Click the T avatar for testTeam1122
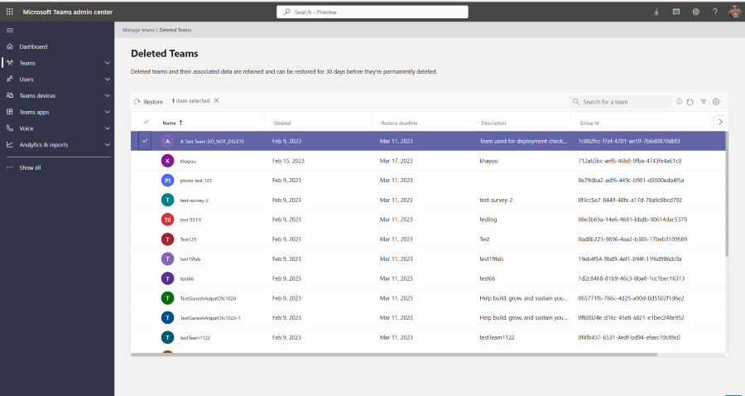 click(x=167, y=337)
